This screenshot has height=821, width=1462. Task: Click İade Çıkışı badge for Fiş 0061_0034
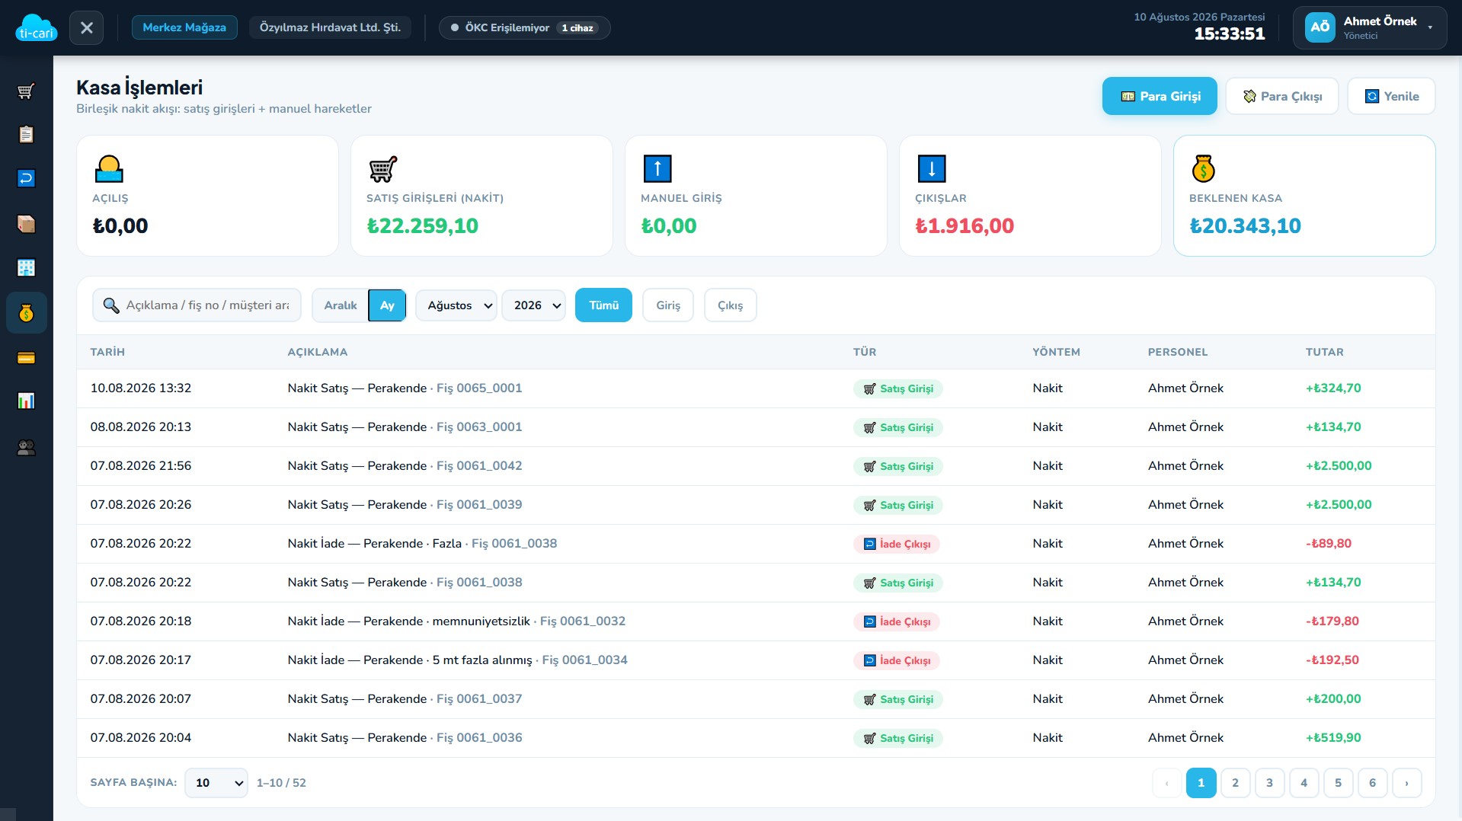coord(897,660)
